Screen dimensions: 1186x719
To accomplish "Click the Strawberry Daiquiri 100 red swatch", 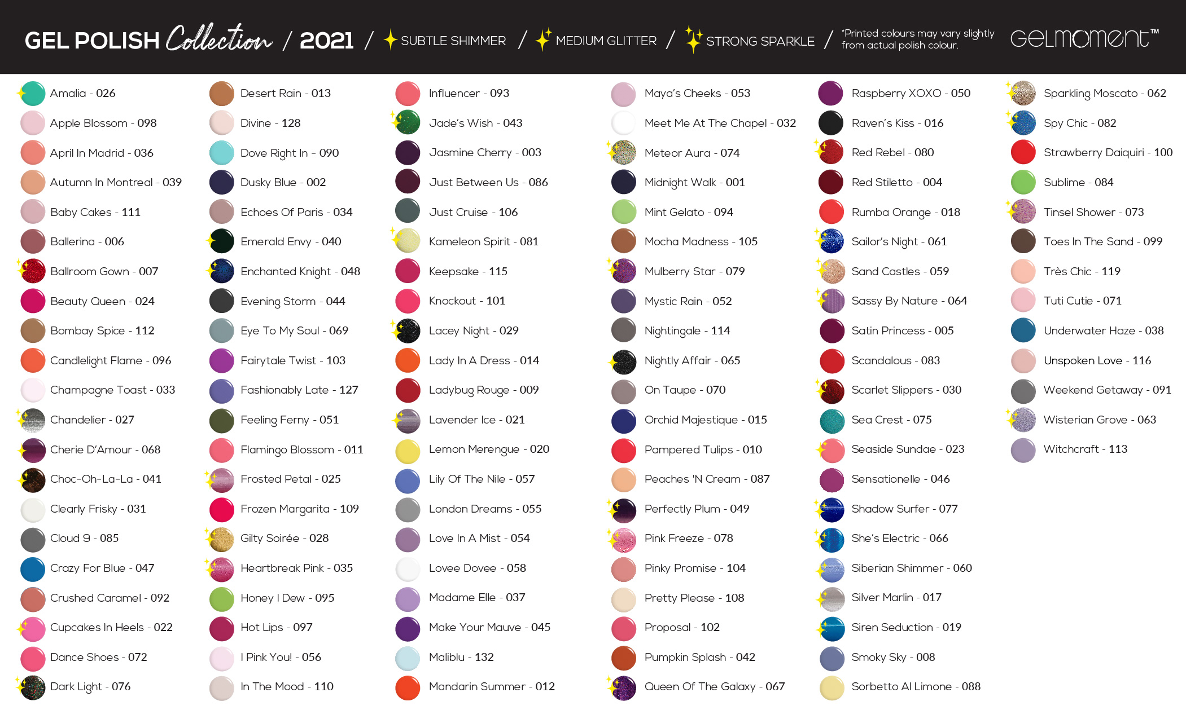I will (1023, 153).
